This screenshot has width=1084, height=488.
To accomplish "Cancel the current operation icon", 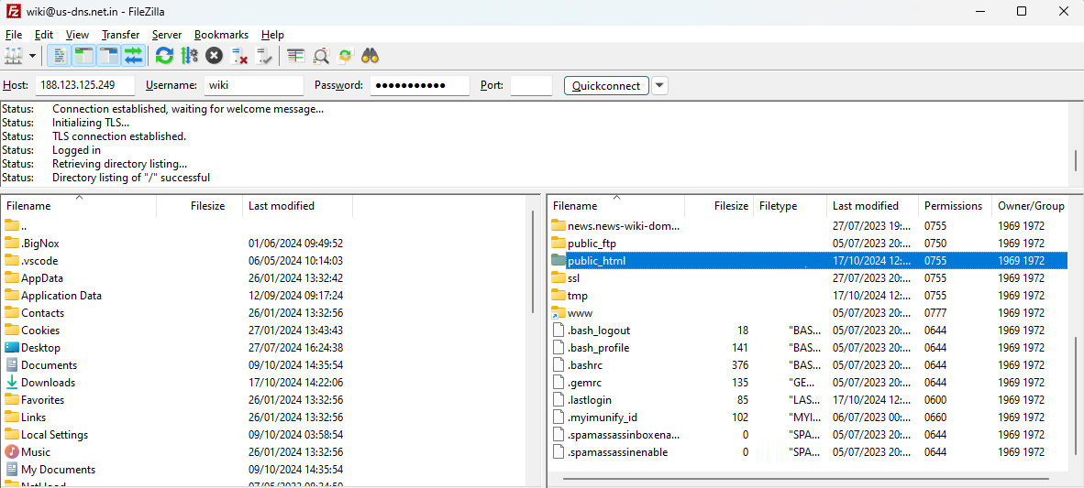I will (x=215, y=56).
